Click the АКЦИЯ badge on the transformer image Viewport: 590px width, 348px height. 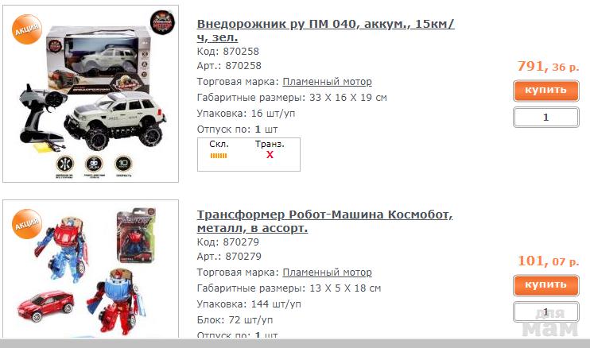[x=27, y=224]
